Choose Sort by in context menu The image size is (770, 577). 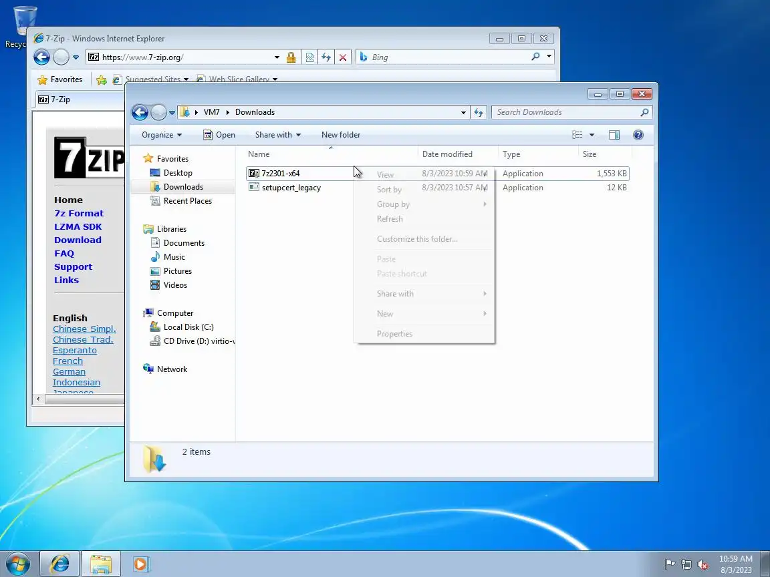pos(424,190)
